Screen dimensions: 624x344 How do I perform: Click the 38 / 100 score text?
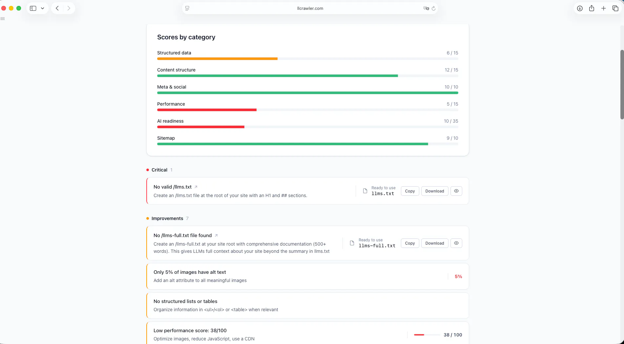[453, 335]
